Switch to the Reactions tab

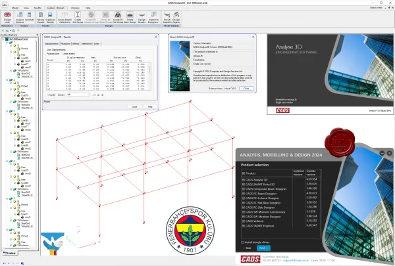[x=65, y=44]
